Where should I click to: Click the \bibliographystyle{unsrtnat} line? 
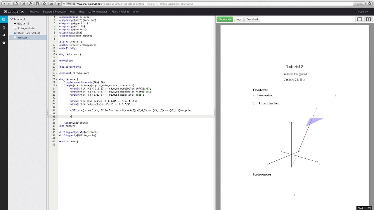click(78, 132)
